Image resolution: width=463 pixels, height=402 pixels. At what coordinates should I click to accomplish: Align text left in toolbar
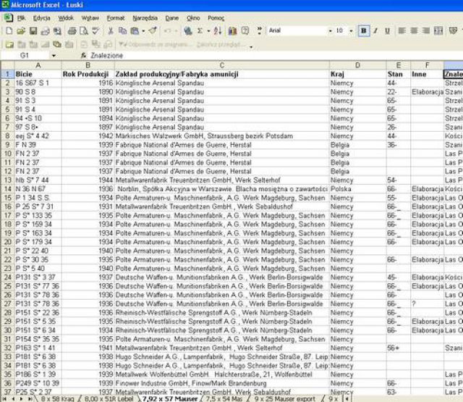[402, 30]
